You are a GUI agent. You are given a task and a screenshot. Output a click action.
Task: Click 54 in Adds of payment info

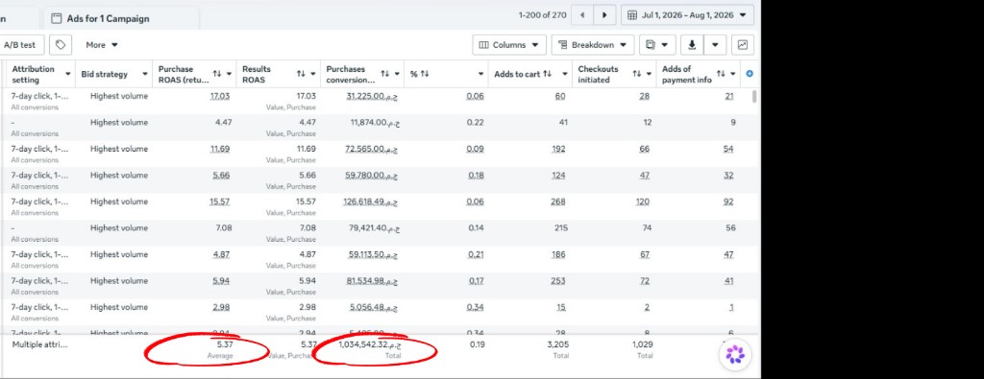(728, 149)
